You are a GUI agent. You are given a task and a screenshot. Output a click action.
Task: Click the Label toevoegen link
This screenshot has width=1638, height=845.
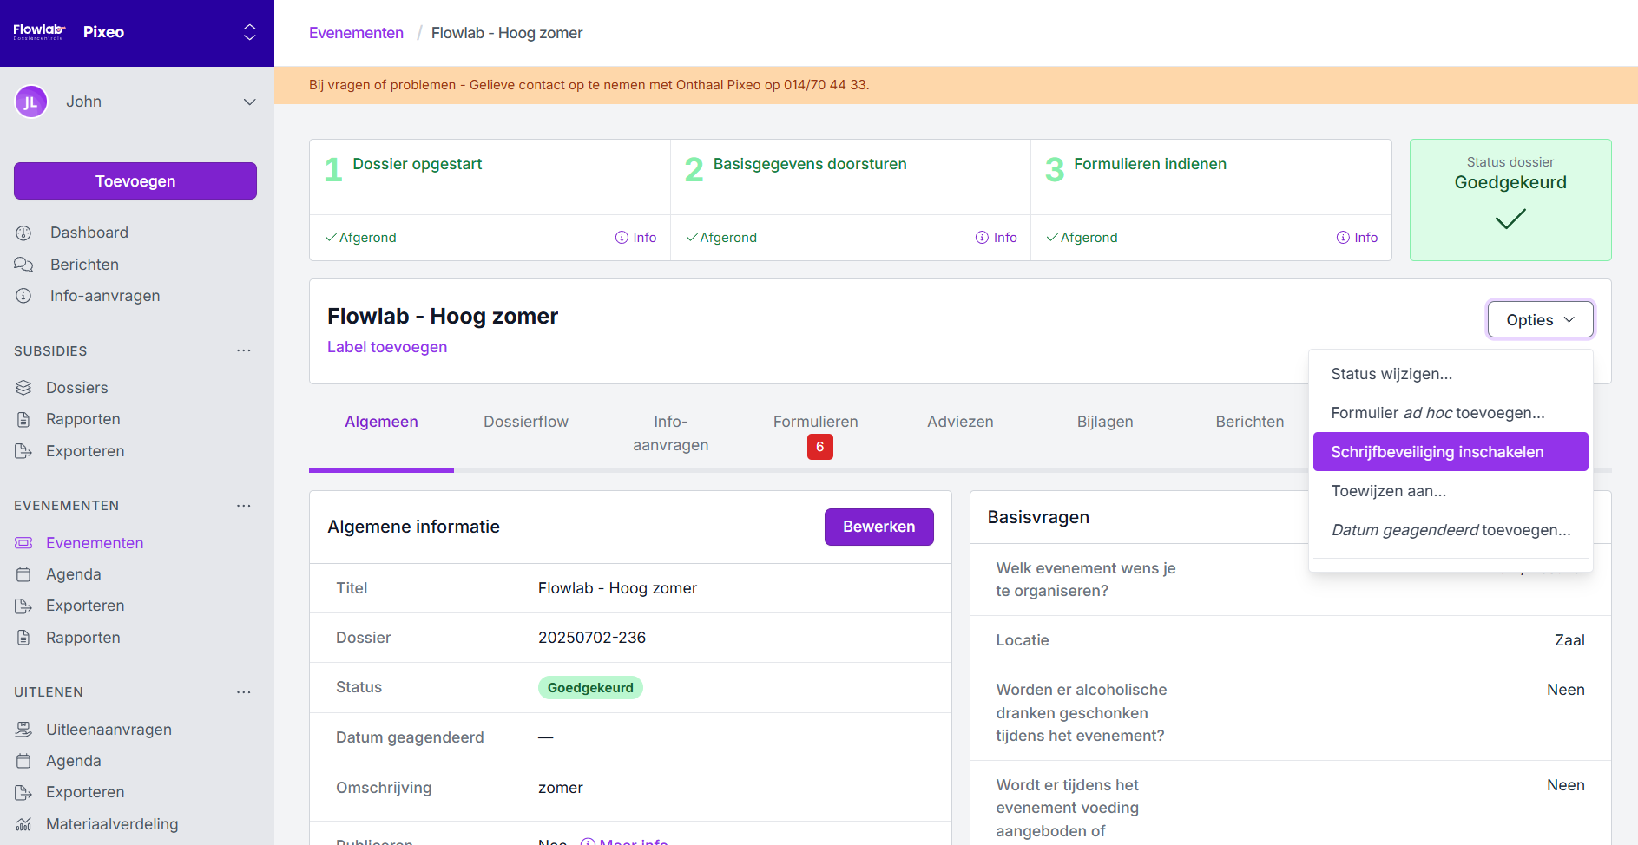point(387,347)
